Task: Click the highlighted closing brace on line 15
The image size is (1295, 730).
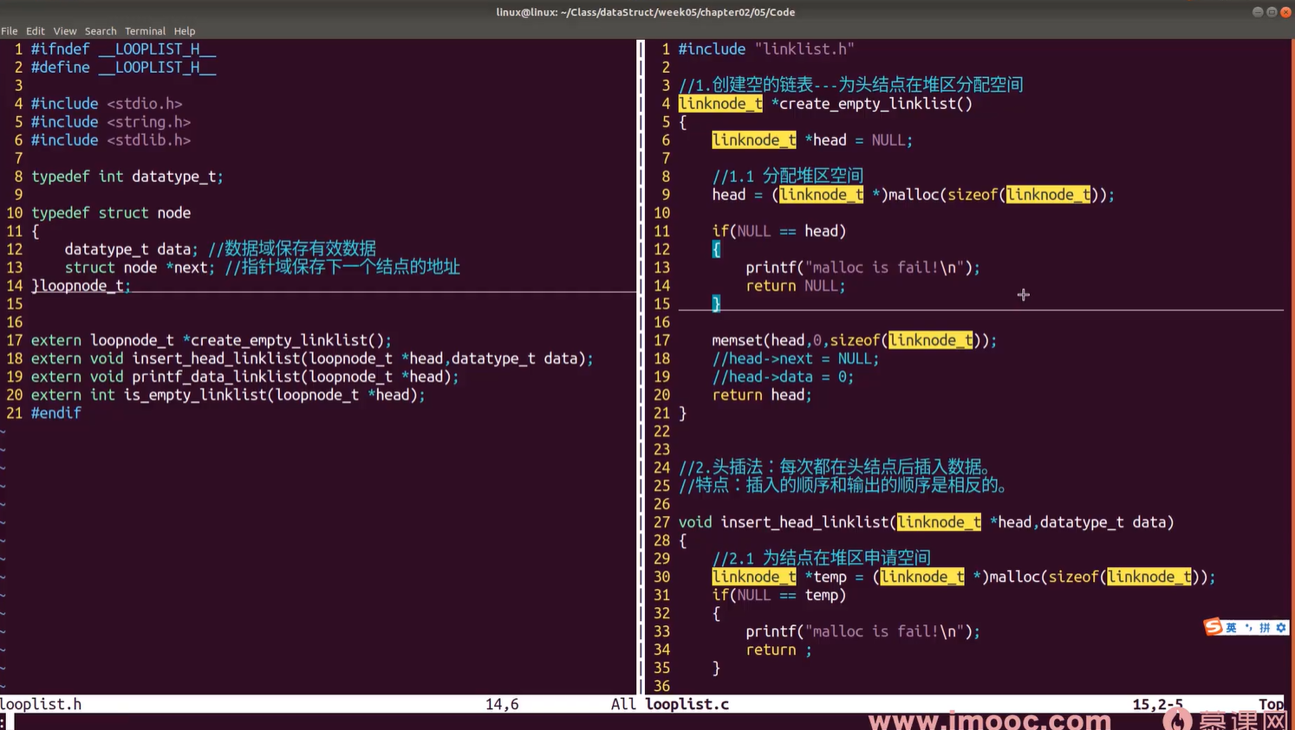Action: pyautogui.click(x=716, y=304)
